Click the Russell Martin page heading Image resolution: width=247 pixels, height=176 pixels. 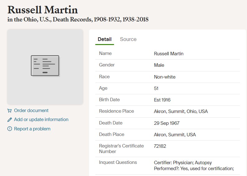(x=43, y=10)
